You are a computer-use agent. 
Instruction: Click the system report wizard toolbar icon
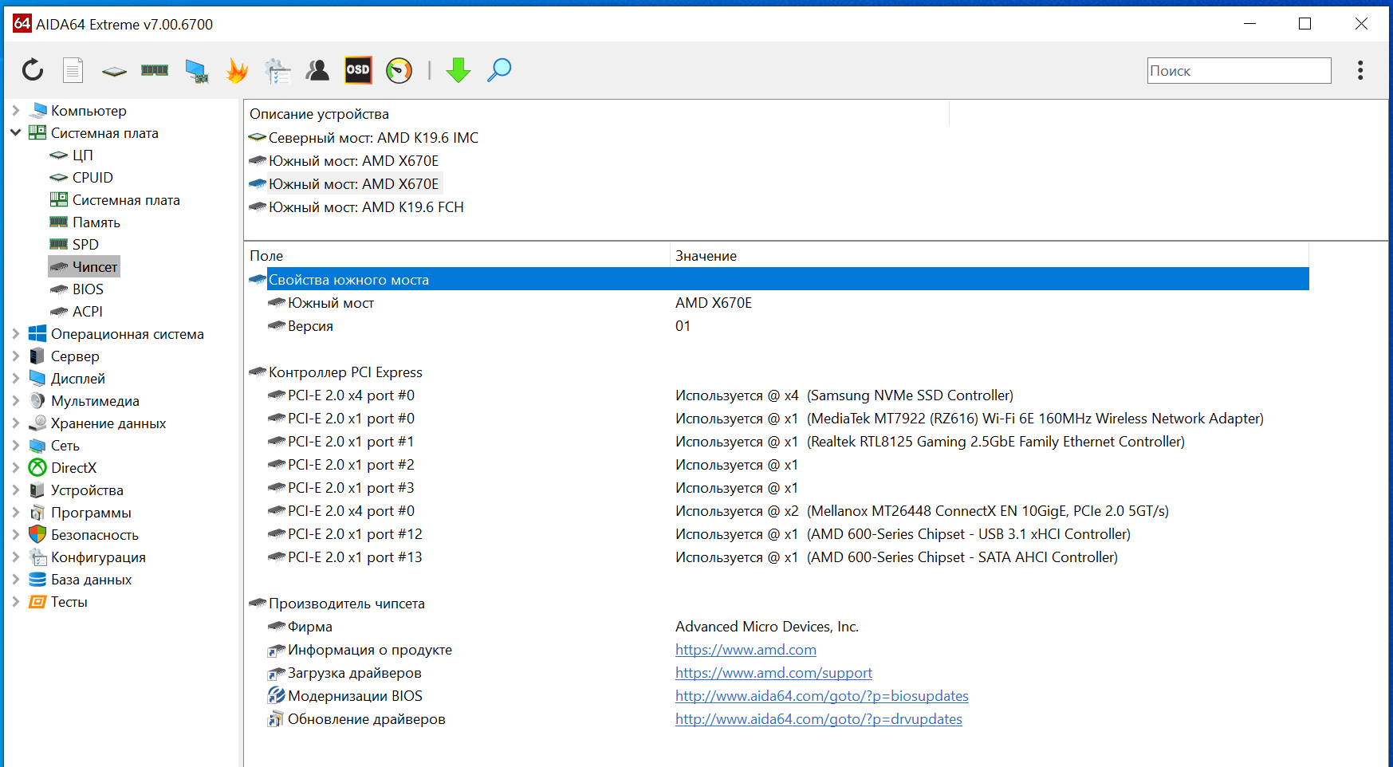tap(277, 71)
